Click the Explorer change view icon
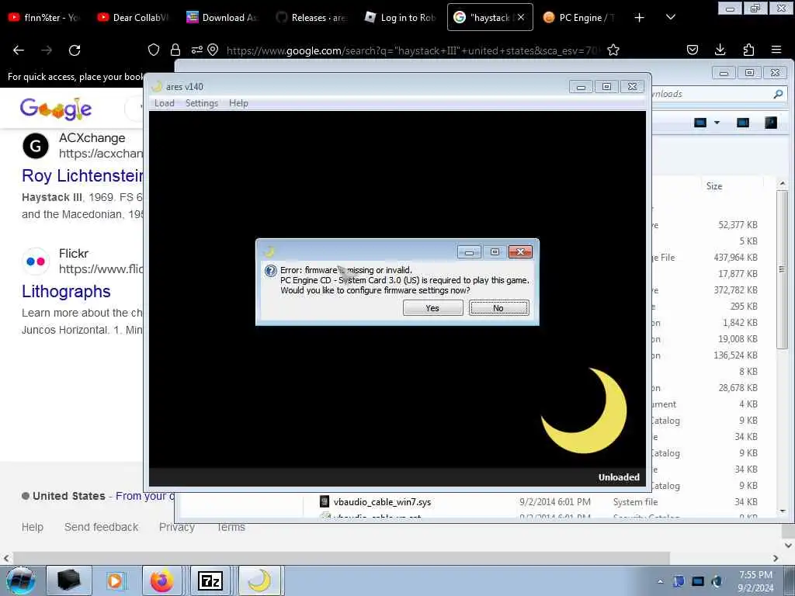The image size is (795, 596). (700, 123)
